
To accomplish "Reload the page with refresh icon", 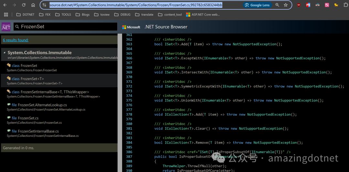I will [24, 5].
